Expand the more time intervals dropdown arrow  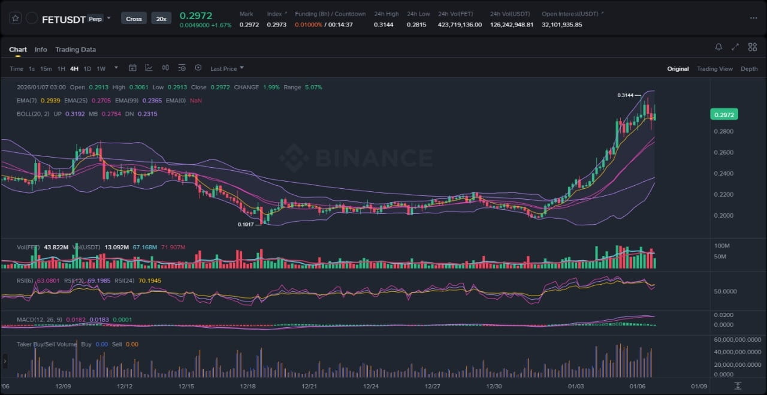click(x=116, y=68)
